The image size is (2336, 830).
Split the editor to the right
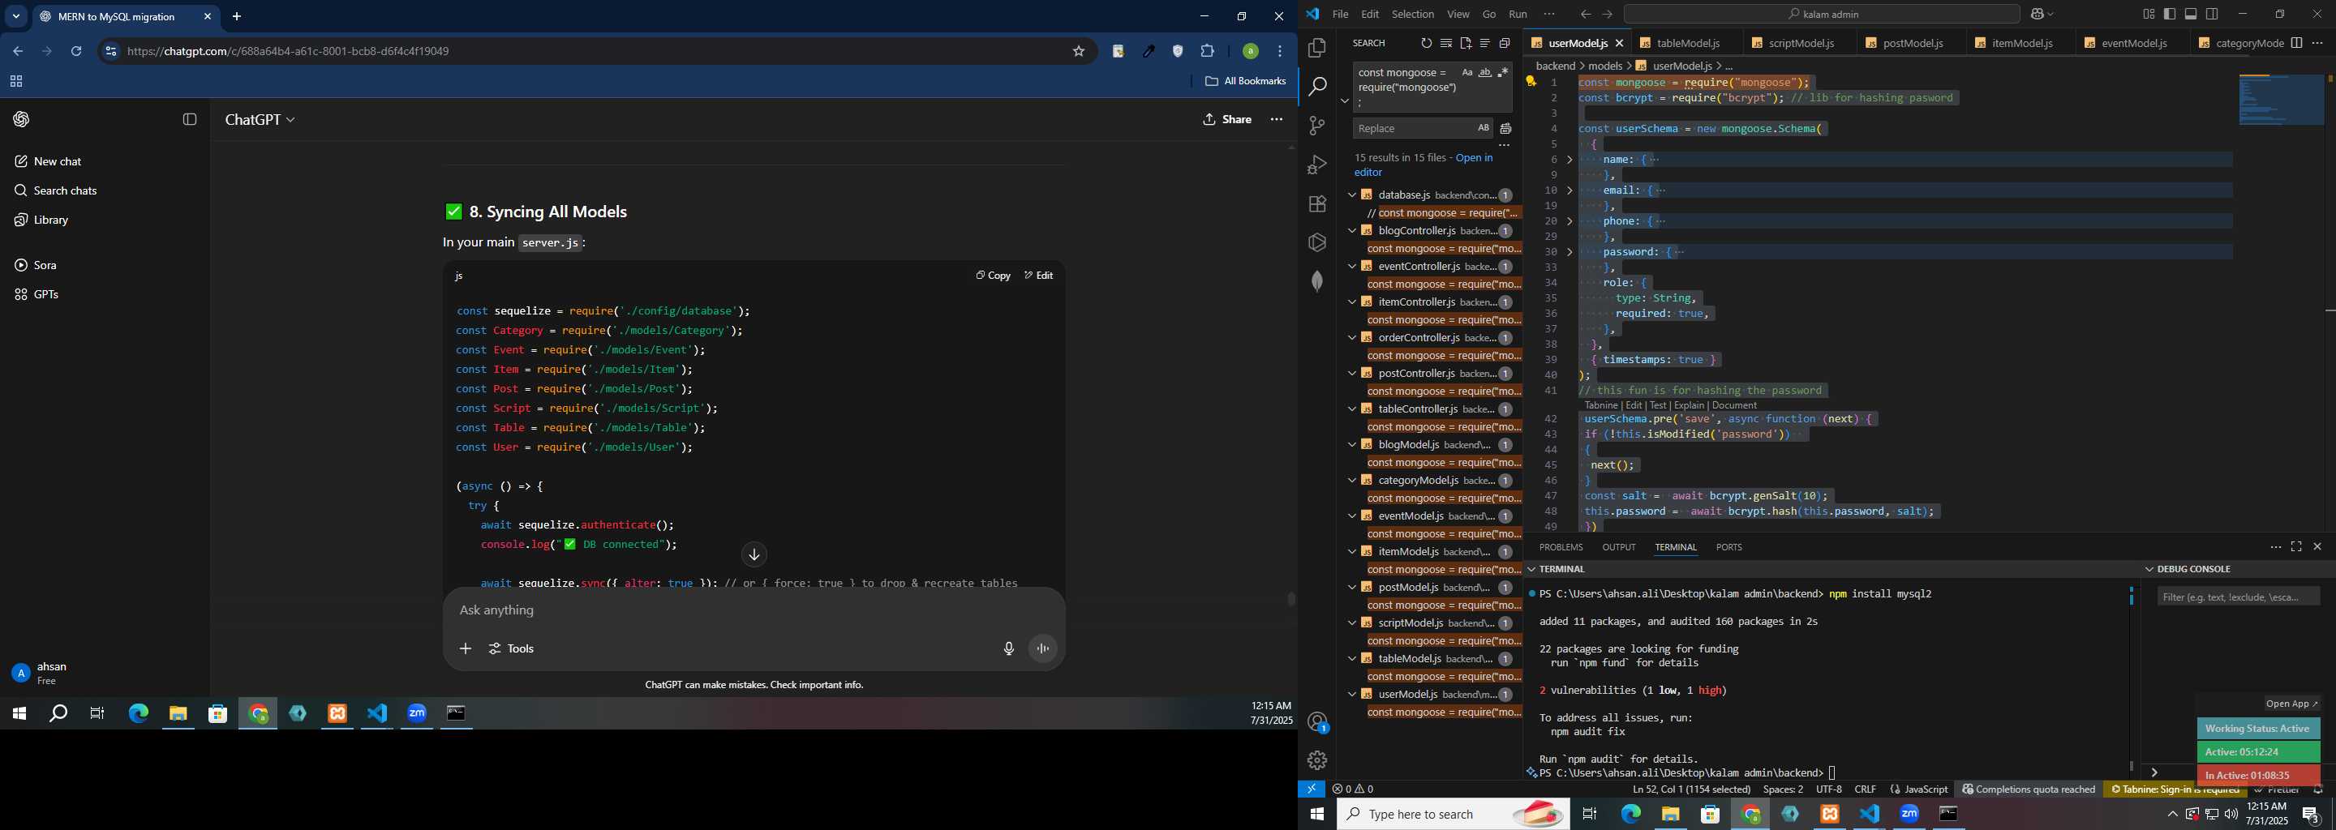click(x=2296, y=44)
